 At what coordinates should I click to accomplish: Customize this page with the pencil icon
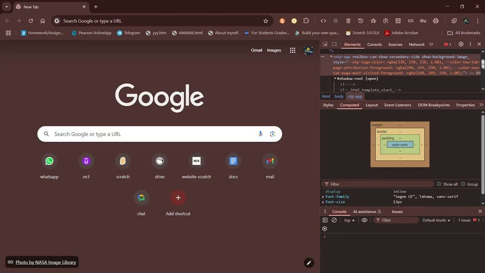[x=309, y=263]
